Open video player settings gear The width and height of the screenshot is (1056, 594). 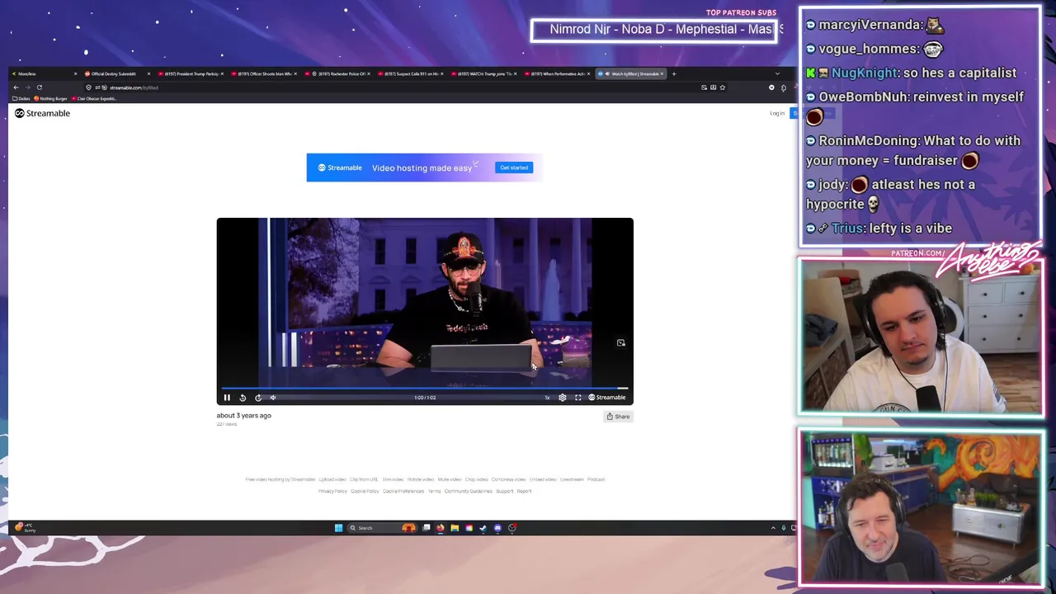point(563,398)
